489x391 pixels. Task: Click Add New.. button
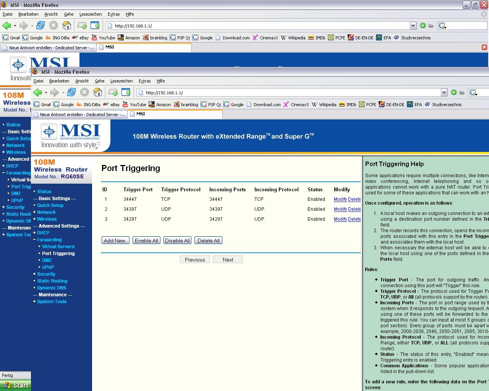(115, 240)
